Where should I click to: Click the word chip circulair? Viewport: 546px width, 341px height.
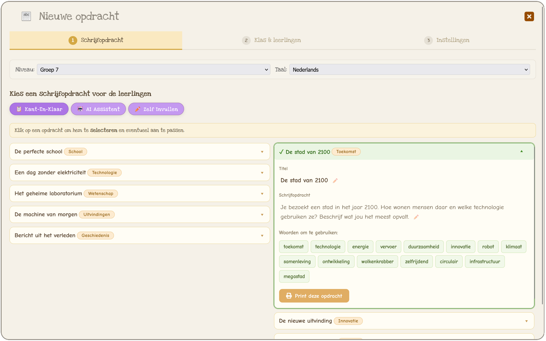(449, 262)
